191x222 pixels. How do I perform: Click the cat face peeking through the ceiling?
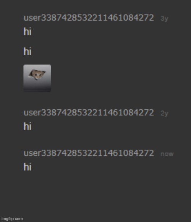pos(37,75)
